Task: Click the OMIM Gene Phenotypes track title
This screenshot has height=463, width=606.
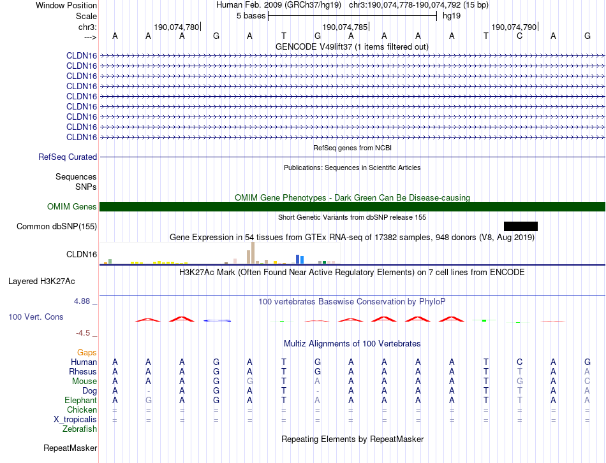Action: (x=353, y=197)
